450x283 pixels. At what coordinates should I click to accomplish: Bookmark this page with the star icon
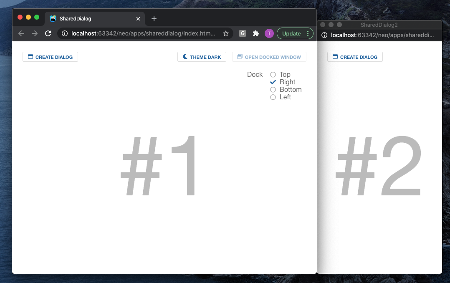226,33
